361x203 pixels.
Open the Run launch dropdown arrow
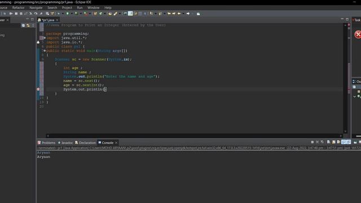(72, 14)
